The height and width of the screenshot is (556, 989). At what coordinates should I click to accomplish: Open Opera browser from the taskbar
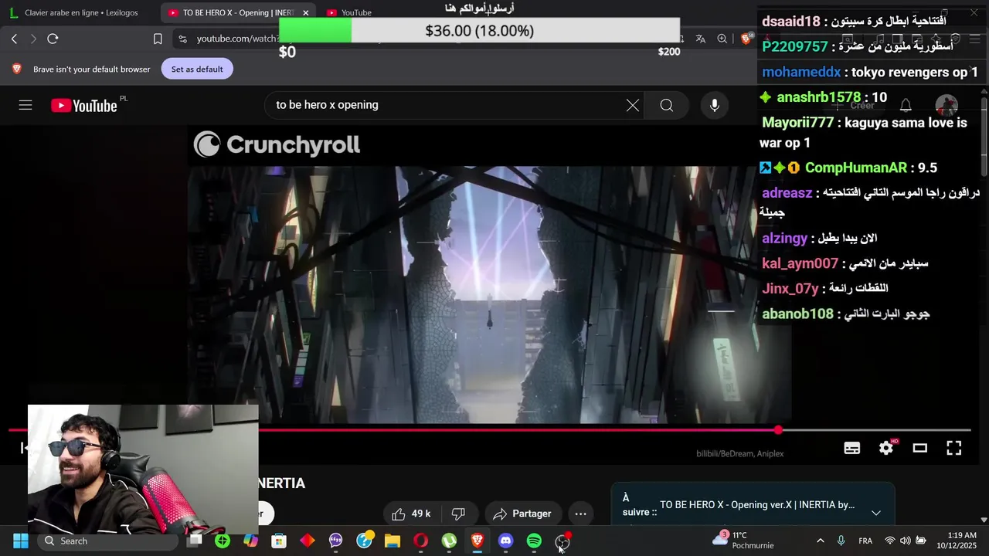(x=420, y=541)
